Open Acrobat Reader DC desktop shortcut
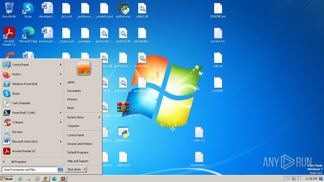The image size is (324, 182). pyautogui.click(x=9, y=36)
